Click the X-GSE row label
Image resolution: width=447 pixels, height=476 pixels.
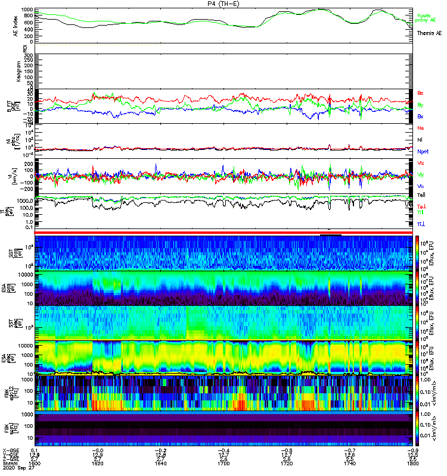tap(11, 450)
